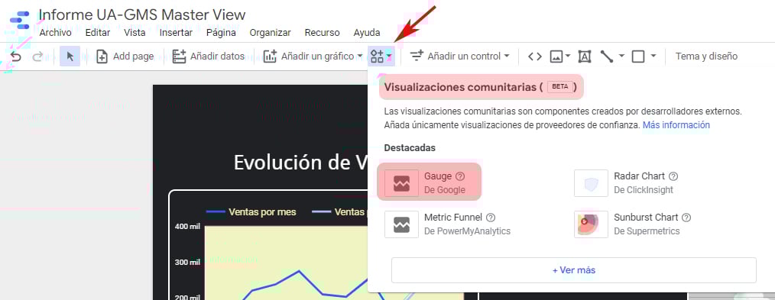
Task: Select the Gauge visualization thumbnail
Action: click(x=401, y=183)
